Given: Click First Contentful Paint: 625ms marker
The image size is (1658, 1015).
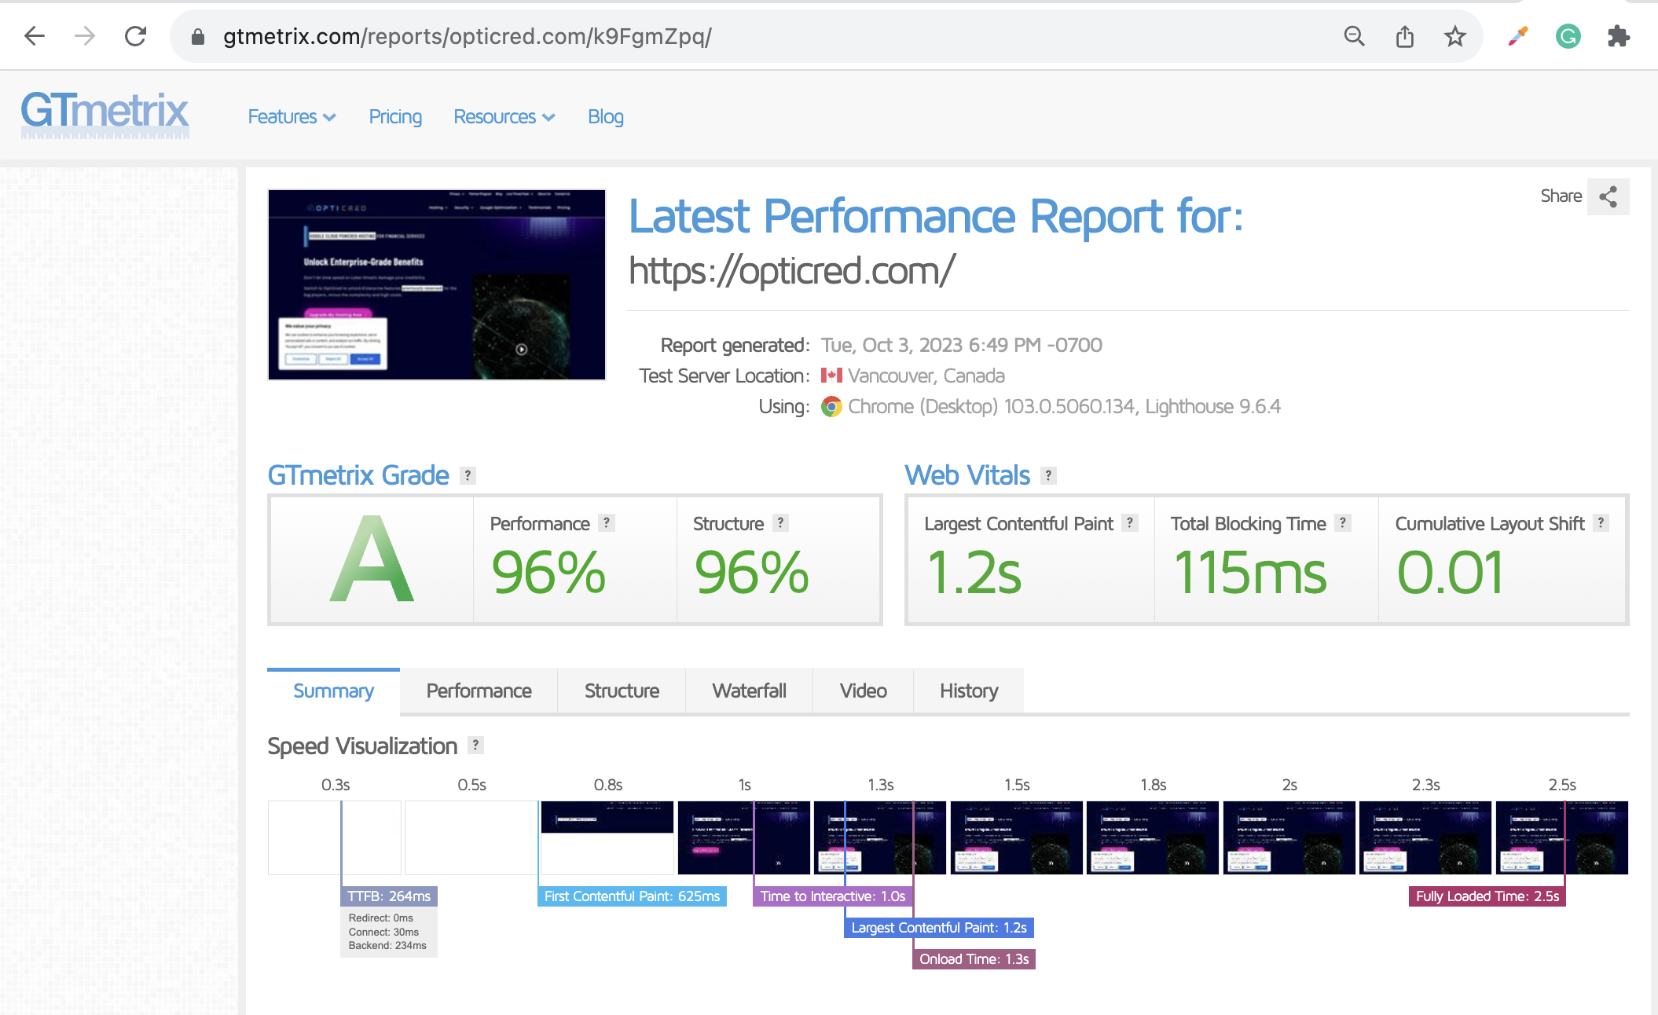Looking at the screenshot, I should (x=632, y=896).
